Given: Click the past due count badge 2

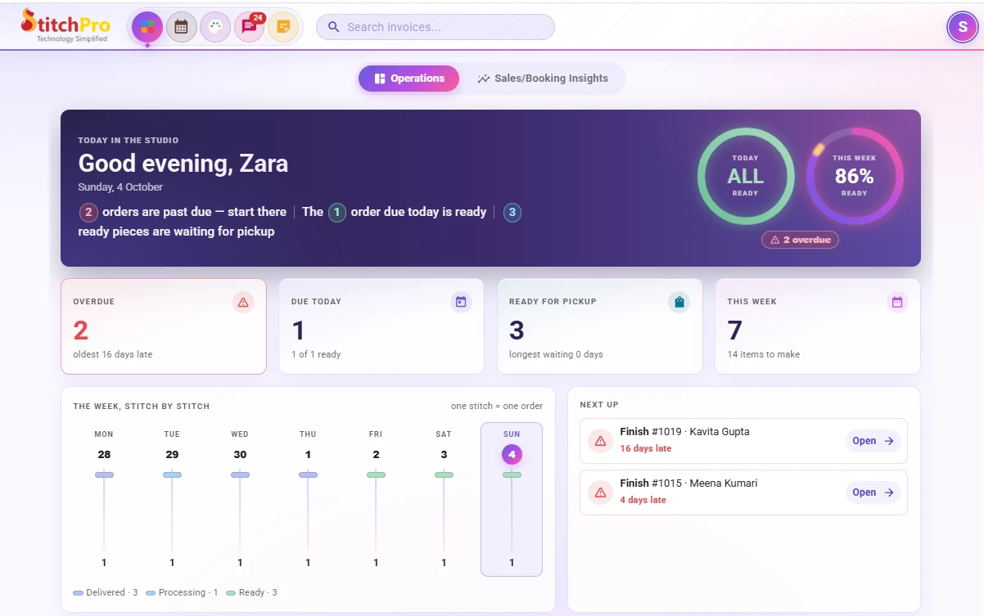Looking at the screenshot, I should 88,213.
